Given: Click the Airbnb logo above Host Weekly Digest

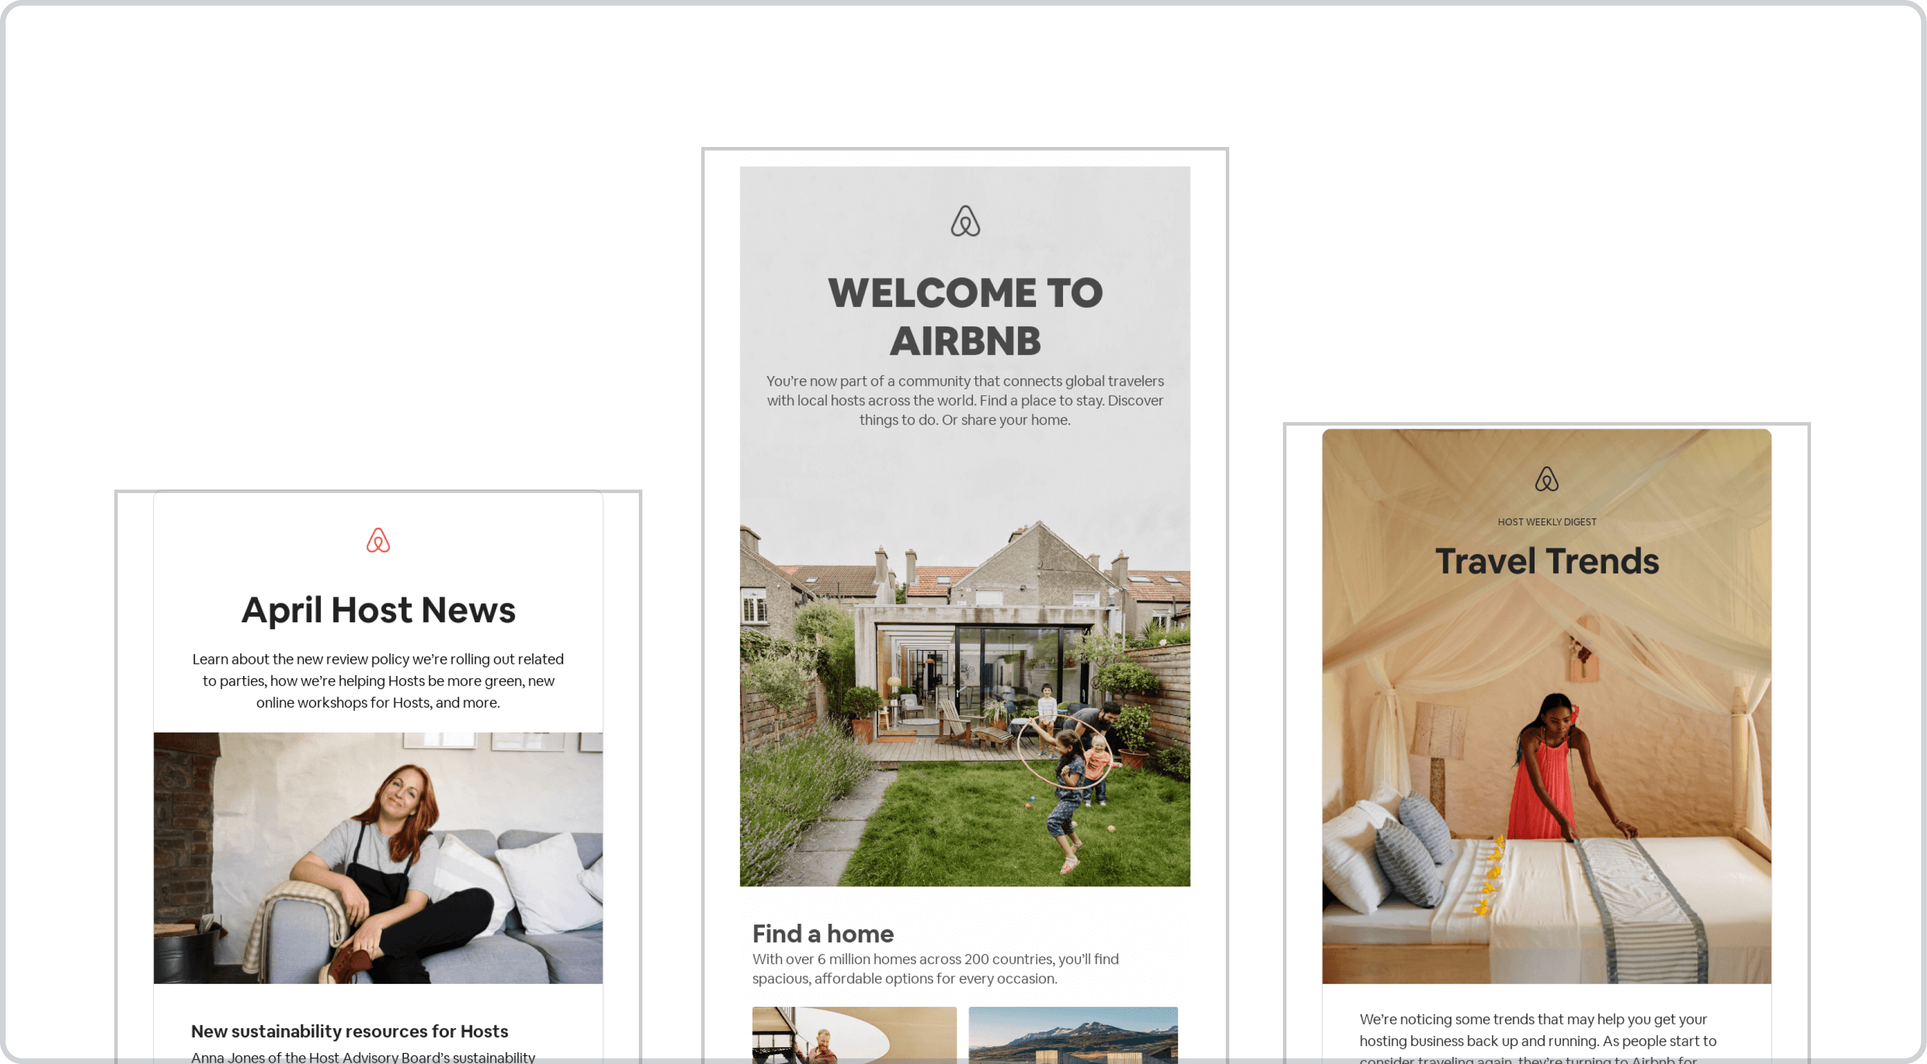Looking at the screenshot, I should (x=1546, y=479).
